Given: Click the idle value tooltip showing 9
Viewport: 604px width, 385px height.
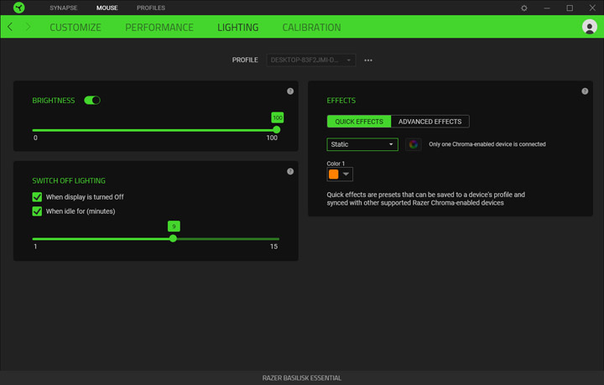Looking at the screenshot, I should click(174, 226).
